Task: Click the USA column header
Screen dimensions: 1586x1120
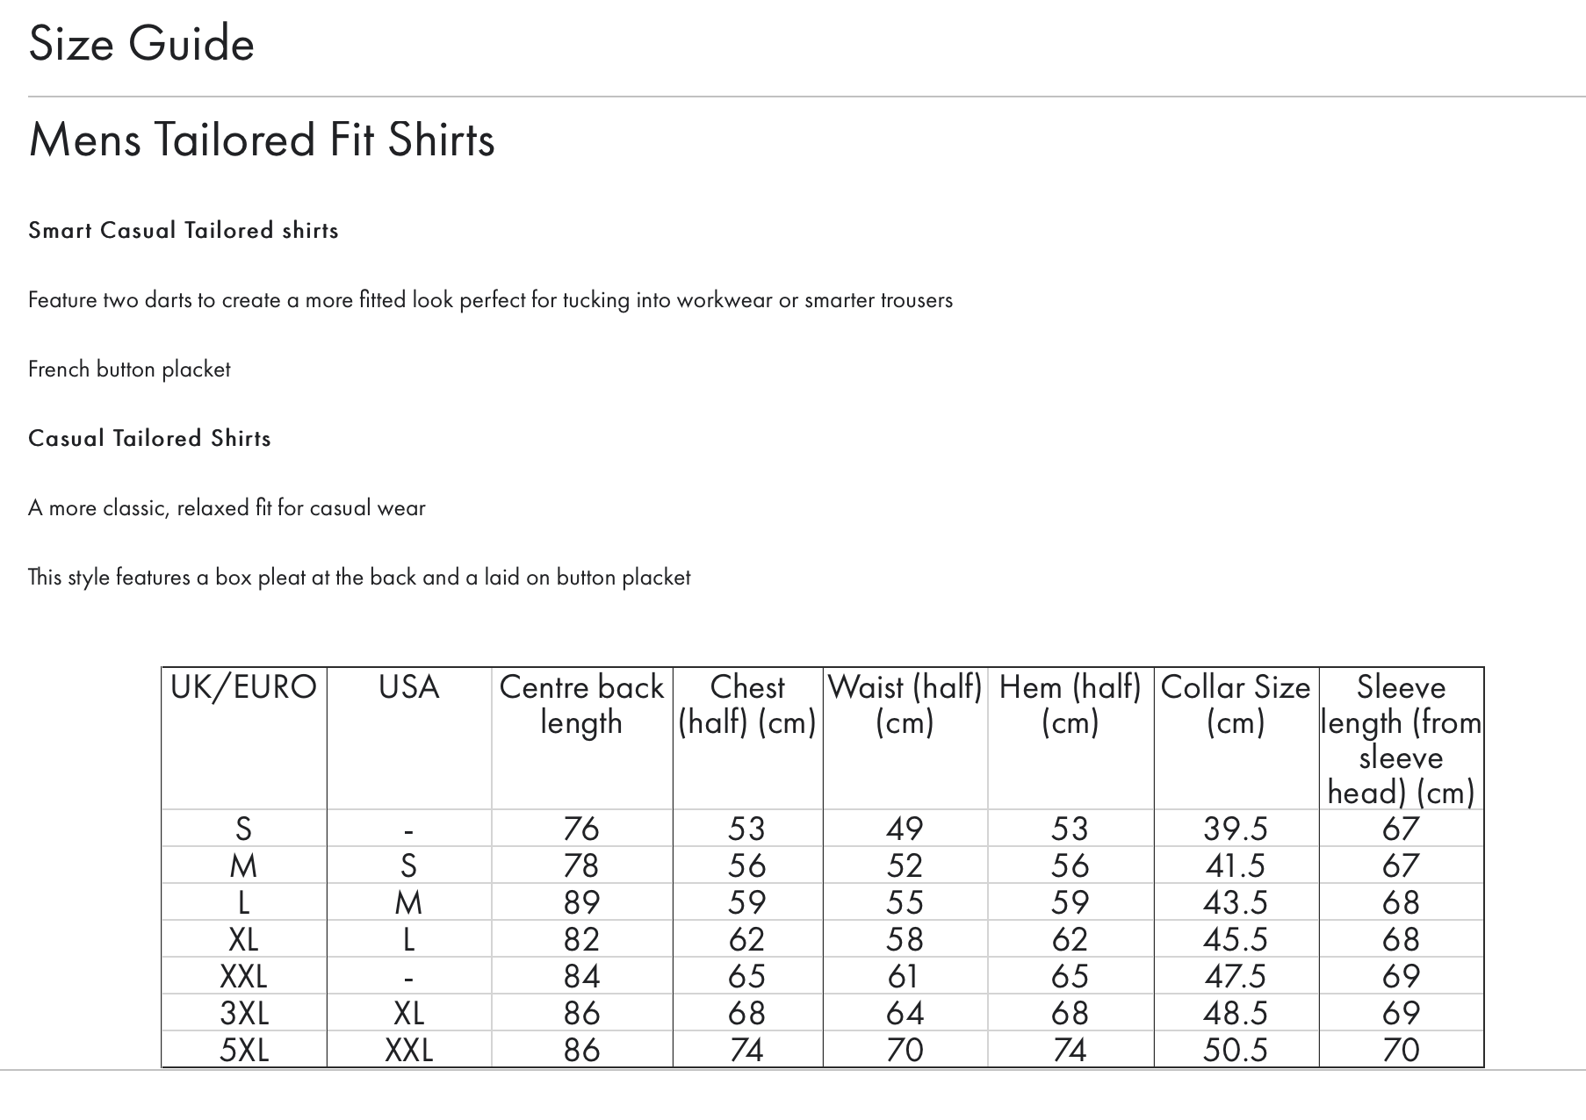Action: click(x=408, y=686)
